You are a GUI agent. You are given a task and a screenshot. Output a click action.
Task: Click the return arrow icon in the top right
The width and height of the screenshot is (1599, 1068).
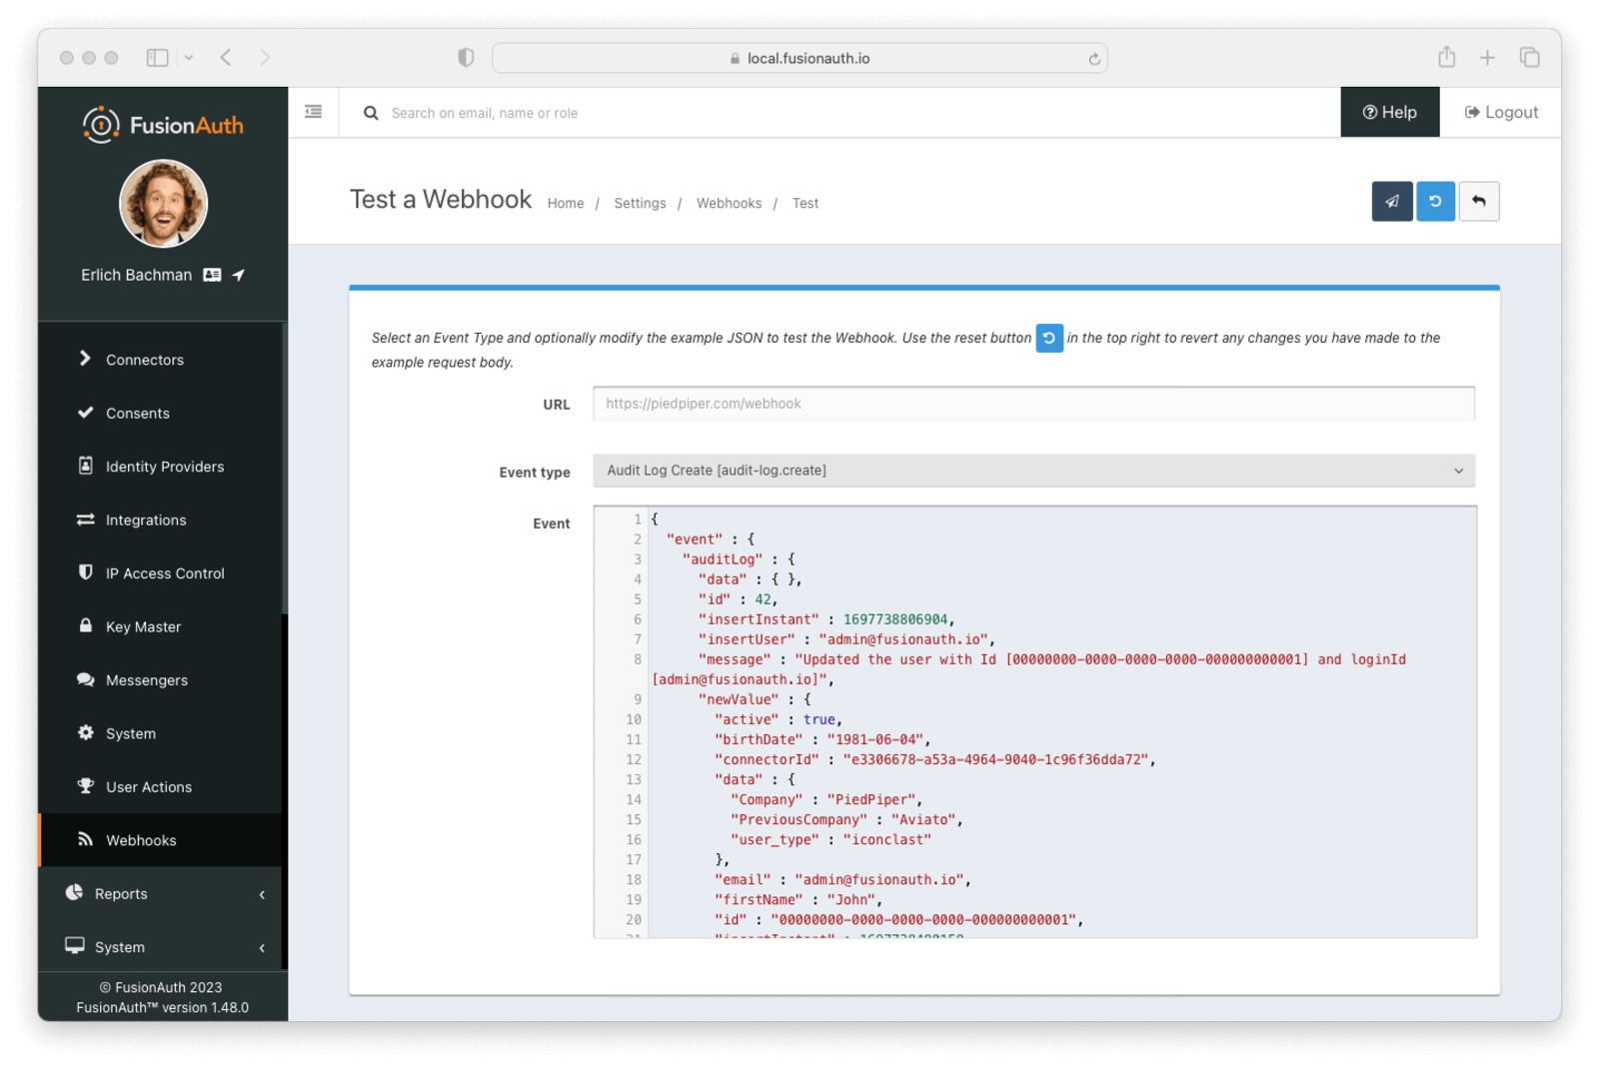click(x=1479, y=201)
